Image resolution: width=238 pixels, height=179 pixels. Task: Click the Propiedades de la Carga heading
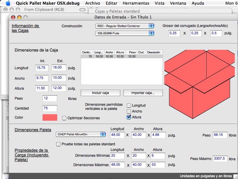click(x=32, y=155)
